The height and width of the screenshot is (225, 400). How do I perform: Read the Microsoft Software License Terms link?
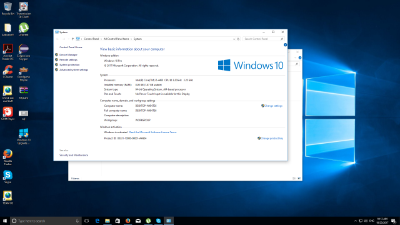point(152,132)
